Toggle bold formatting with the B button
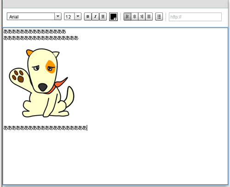Image resolution: width=230 pixels, height=187 pixels. pos(88,17)
